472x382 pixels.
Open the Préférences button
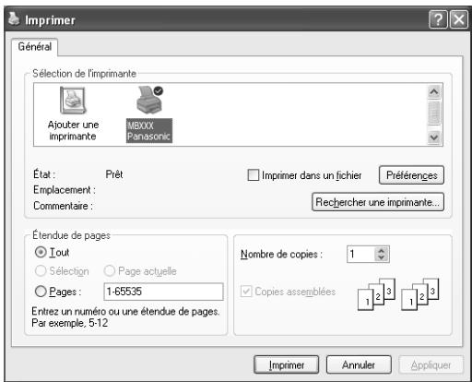(411, 175)
